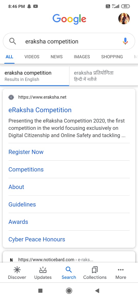Follow the Register Now sitelink
The width and height of the screenshot is (138, 299).
(x=26, y=152)
